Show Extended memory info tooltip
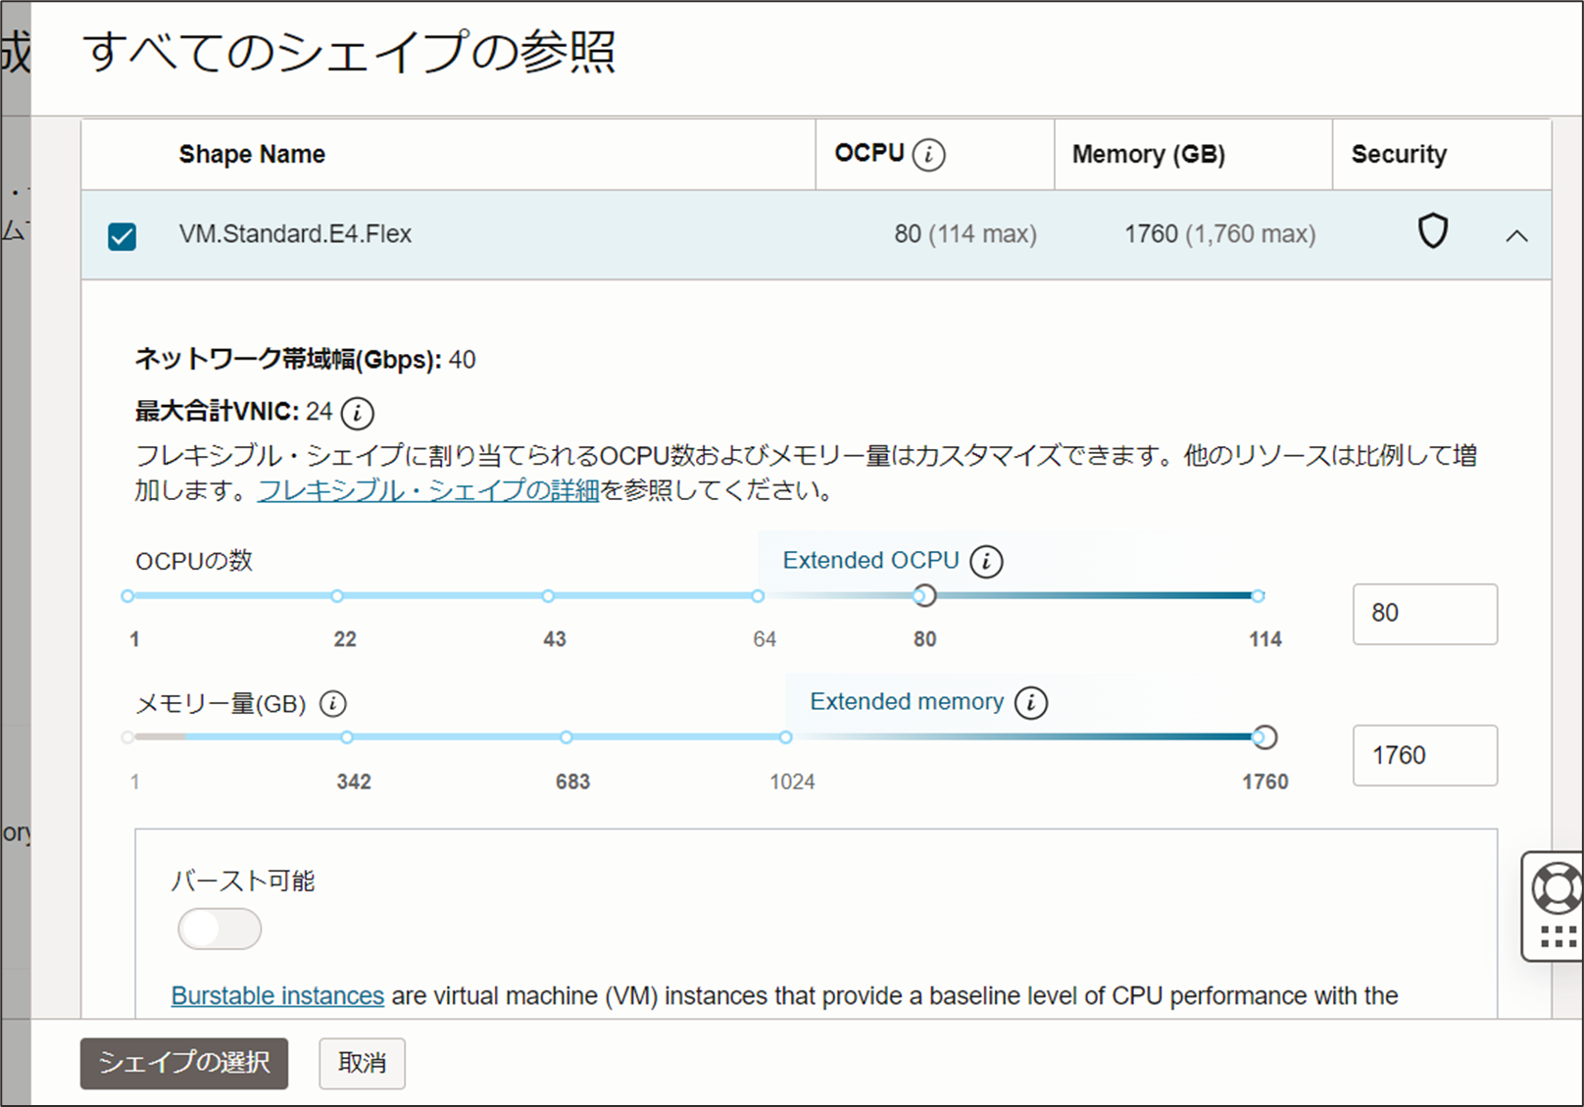1584x1107 pixels. (x=1030, y=703)
